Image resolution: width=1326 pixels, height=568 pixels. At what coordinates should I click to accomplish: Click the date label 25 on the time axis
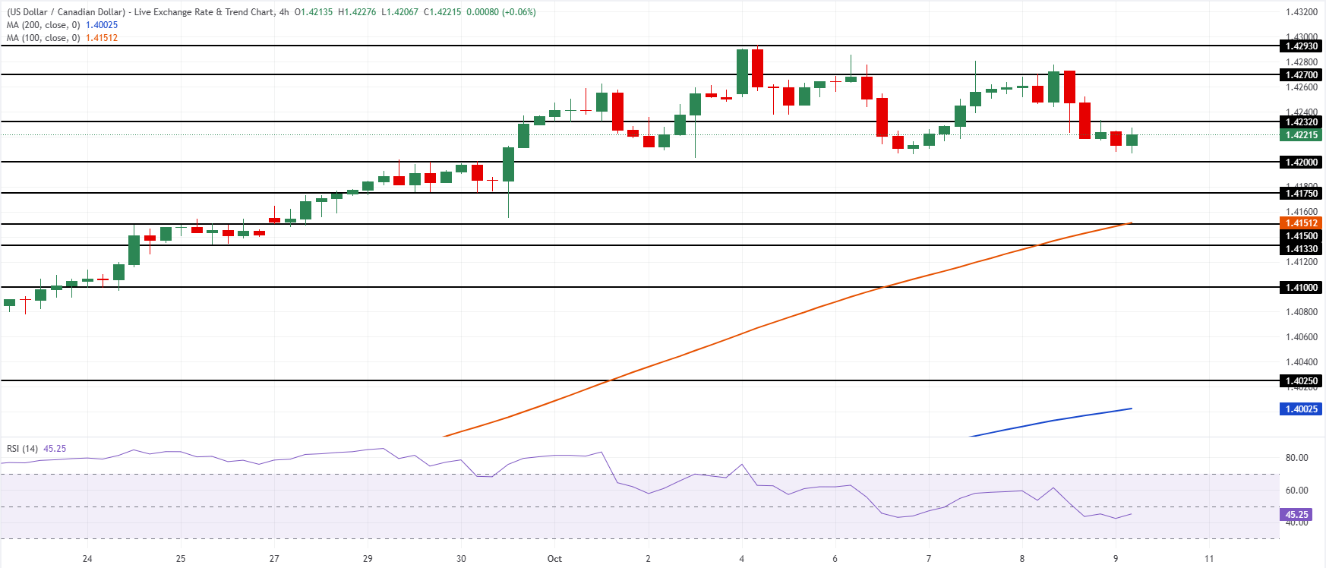(x=181, y=559)
